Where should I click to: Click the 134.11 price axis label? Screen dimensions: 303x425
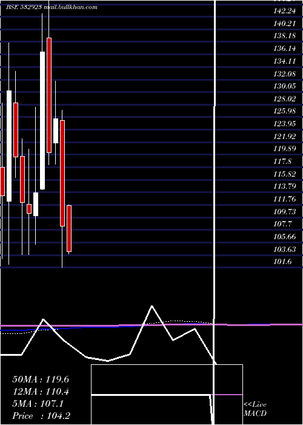pos(284,61)
